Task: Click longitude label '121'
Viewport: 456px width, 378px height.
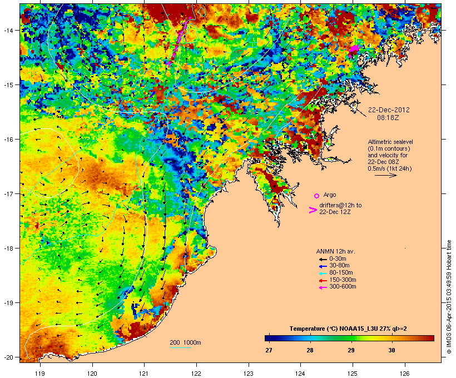Action: 144,374
